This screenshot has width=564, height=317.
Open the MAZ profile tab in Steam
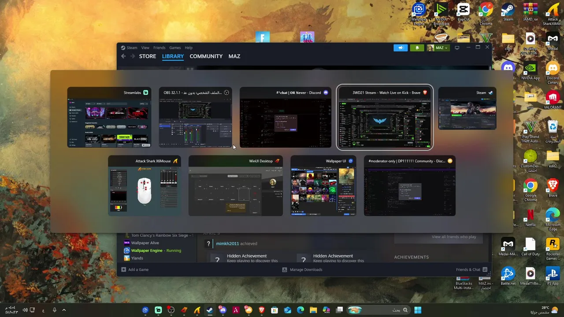[234, 56]
